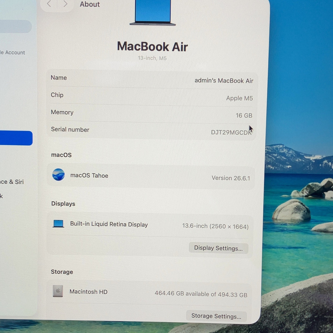Screen dimensions: 333x333
Task: Go forward with the right chevron
Action: pos(65,4)
